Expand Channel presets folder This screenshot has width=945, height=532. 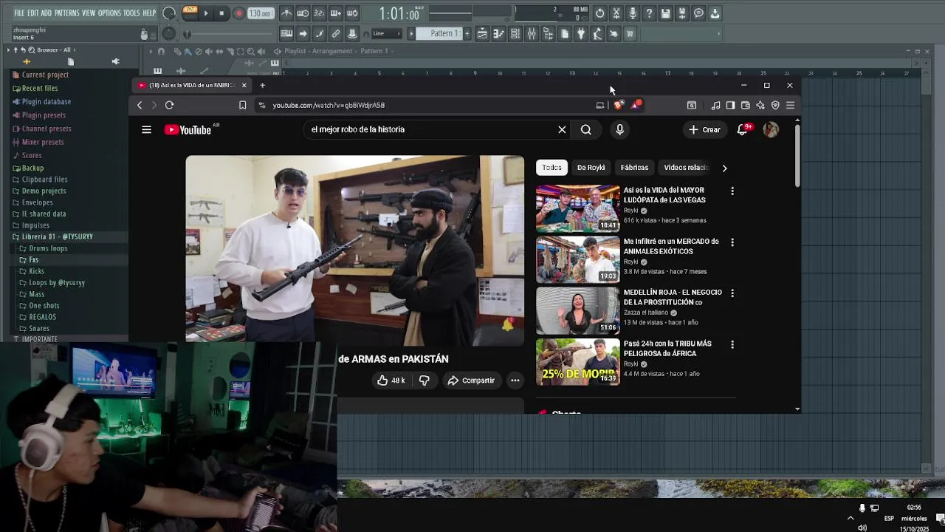pos(46,129)
